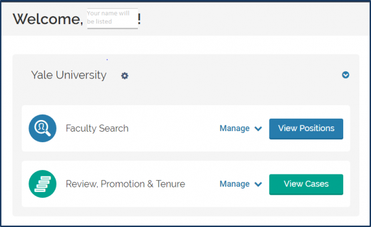Click the Welcome heading text

click(48, 19)
